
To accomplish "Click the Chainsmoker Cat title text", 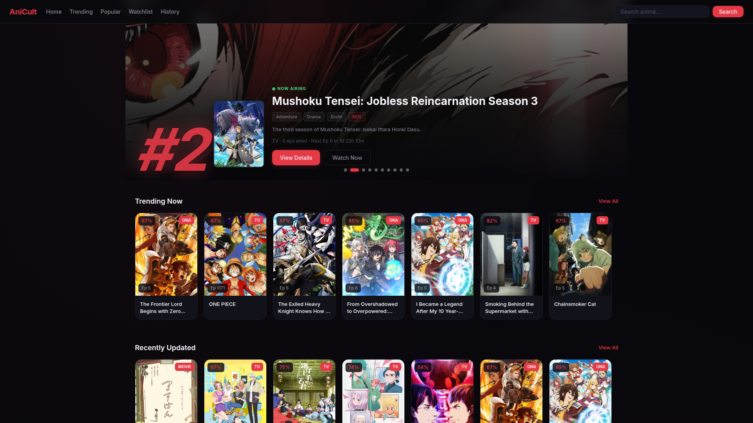I will [x=575, y=304].
